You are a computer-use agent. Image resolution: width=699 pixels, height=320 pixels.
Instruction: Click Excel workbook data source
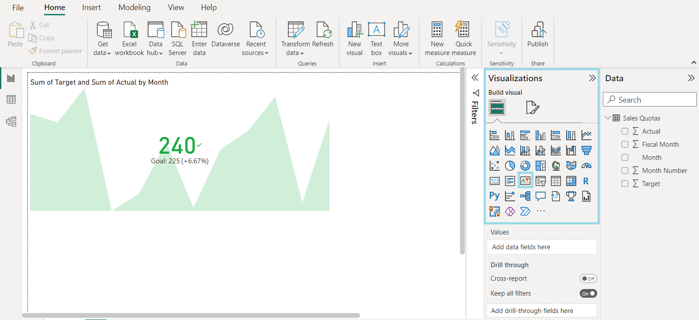point(129,39)
